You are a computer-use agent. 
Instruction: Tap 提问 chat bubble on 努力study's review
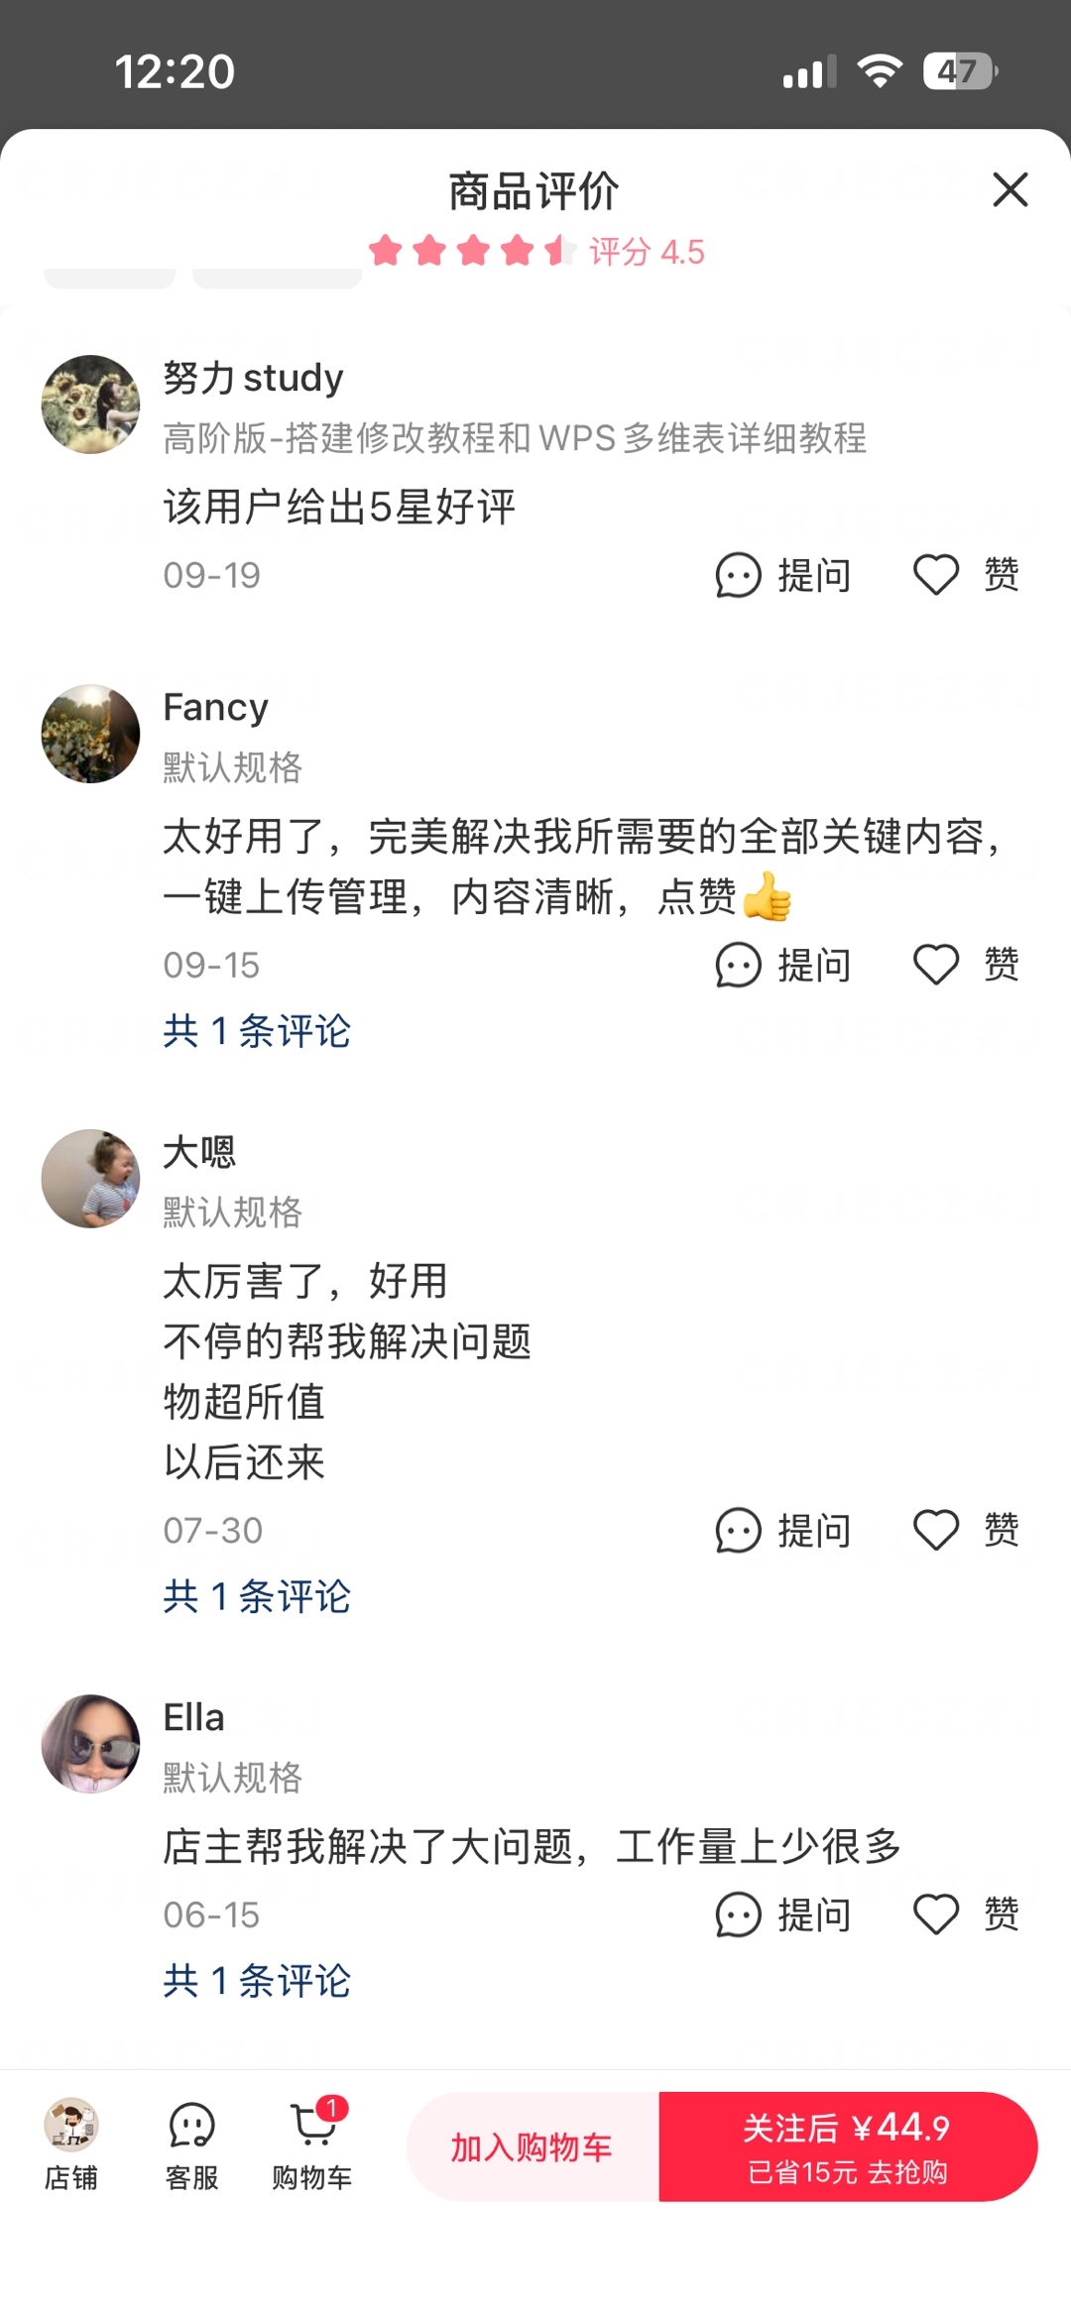[738, 575]
